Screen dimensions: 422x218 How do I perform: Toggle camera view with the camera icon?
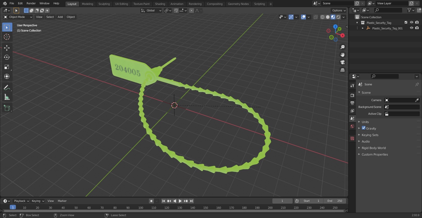342,62
